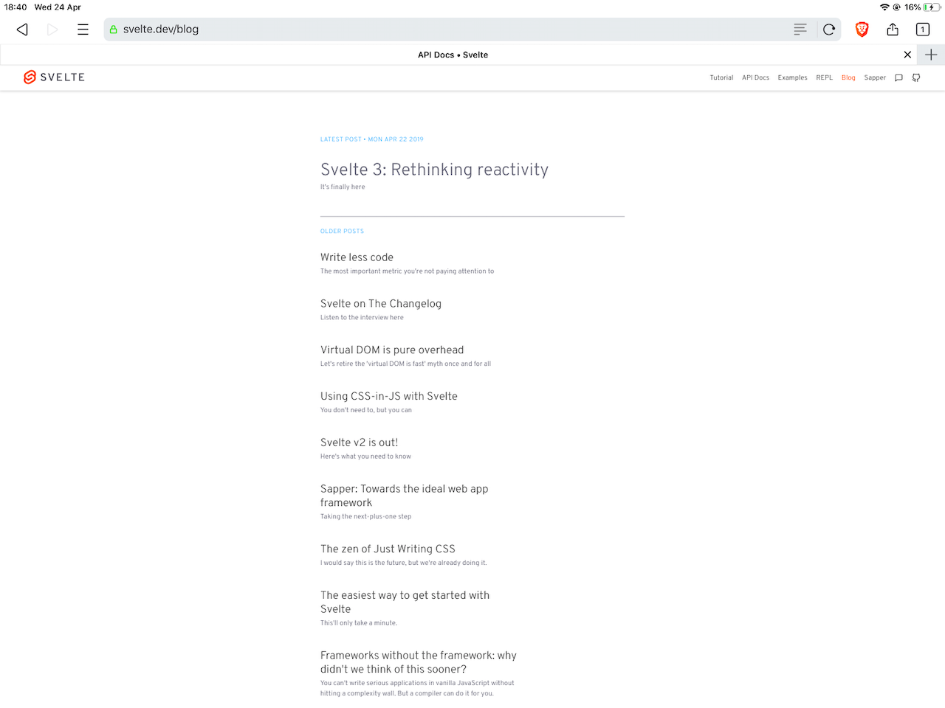
Task: Enable reader mode from the address bar
Action: [x=800, y=29]
